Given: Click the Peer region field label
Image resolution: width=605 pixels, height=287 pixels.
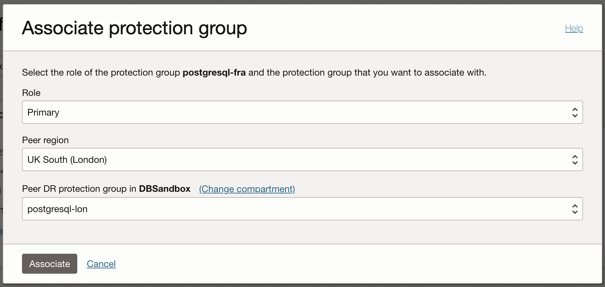Looking at the screenshot, I should coord(45,140).
